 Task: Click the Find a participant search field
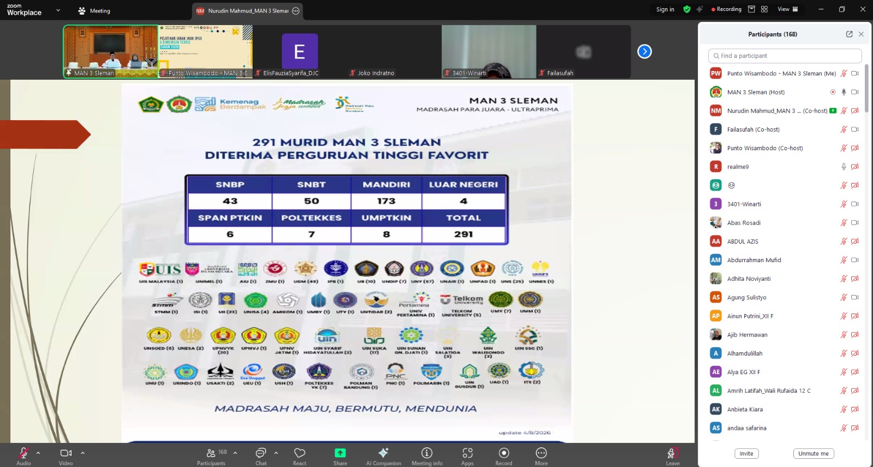(x=785, y=56)
